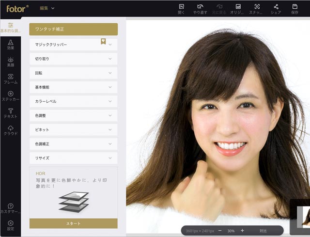Expand the 色調整 section
The image size is (310, 237).
click(73, 115)
